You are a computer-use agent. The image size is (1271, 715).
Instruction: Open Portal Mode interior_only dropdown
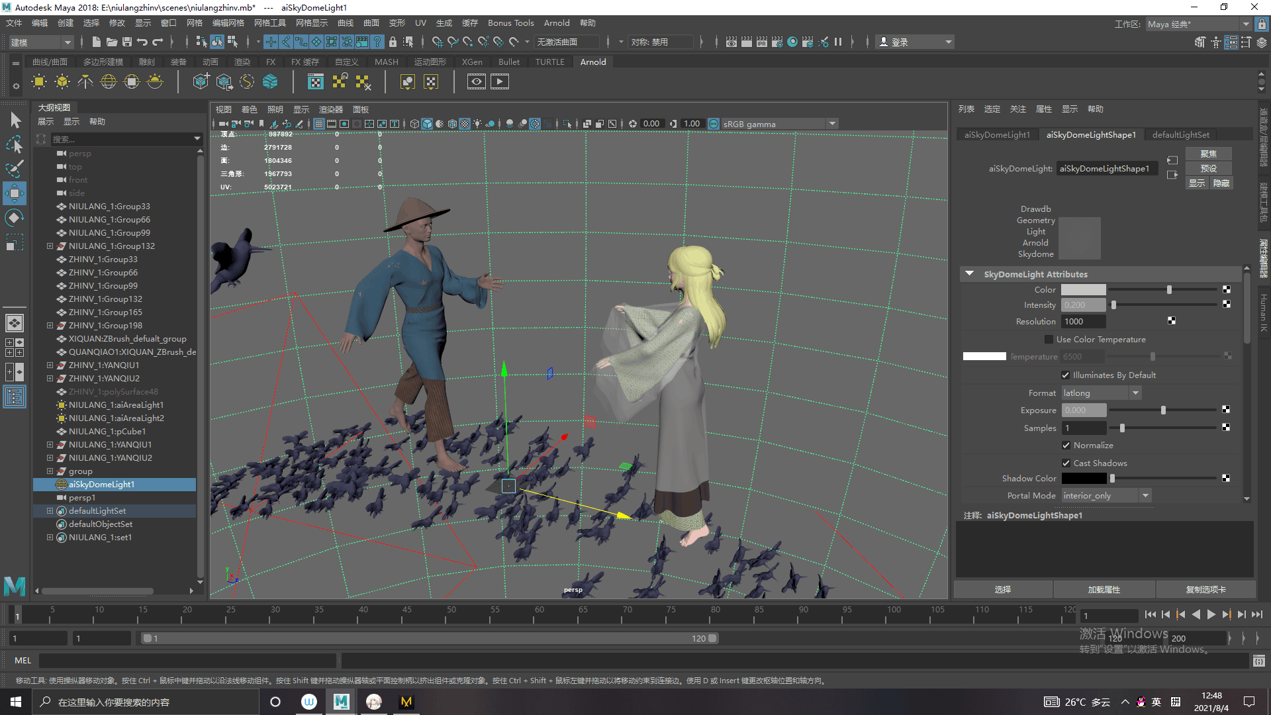pos(1106,496)
